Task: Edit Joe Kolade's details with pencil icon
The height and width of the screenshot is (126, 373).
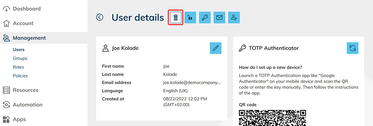Action: [216, 48]
